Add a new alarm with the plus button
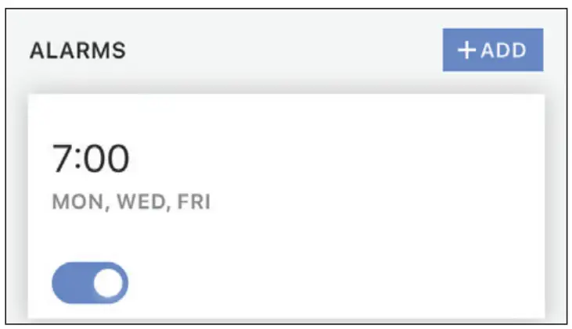This screenshot has height=329, width=572. coord(492,50)
